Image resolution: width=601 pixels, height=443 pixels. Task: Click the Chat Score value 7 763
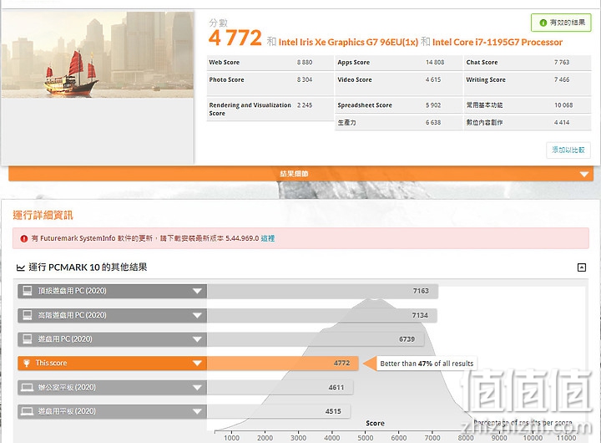click(562, 62)
